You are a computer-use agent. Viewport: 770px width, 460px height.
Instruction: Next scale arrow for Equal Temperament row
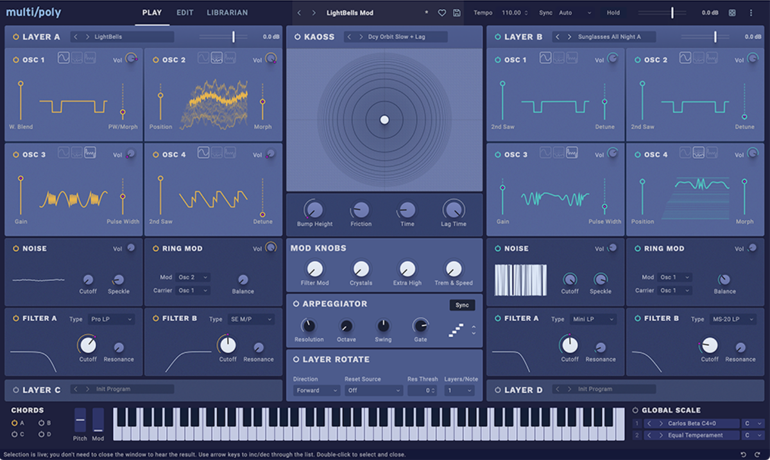(660, 436)
